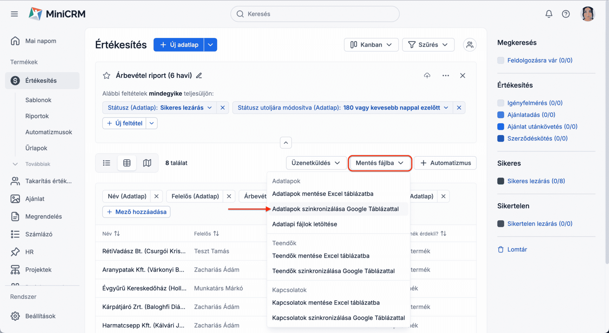609x333 pixels.
Task: Open the hamburger navigation menu
Action: click(x=14, y=14)
